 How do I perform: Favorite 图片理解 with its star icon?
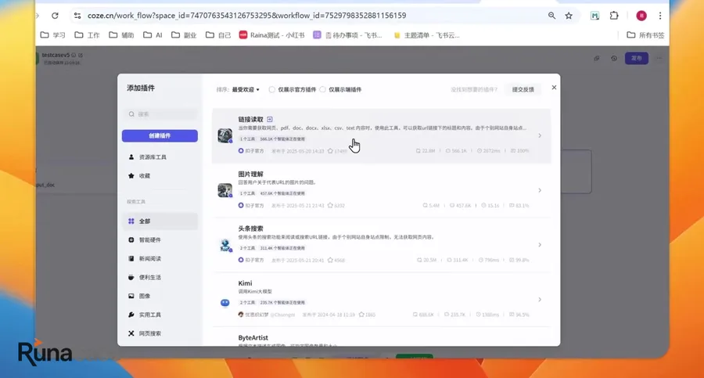(330, 205)
